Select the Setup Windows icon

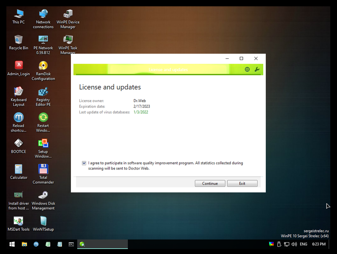point(43,149)
